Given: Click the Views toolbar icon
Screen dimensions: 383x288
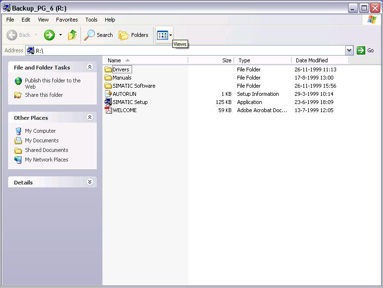Looking at the screenshot, I should coord(162,35).
